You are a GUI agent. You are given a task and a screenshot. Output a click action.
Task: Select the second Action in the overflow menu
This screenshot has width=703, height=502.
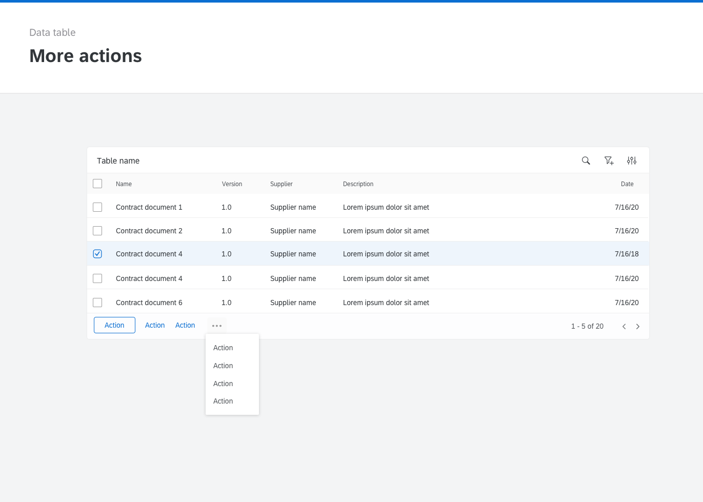pos(223,366)
